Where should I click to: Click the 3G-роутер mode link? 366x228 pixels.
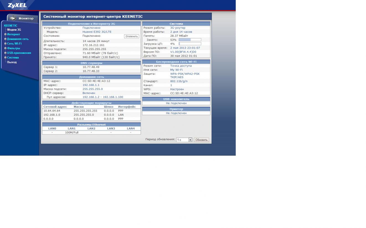[178, 28]
